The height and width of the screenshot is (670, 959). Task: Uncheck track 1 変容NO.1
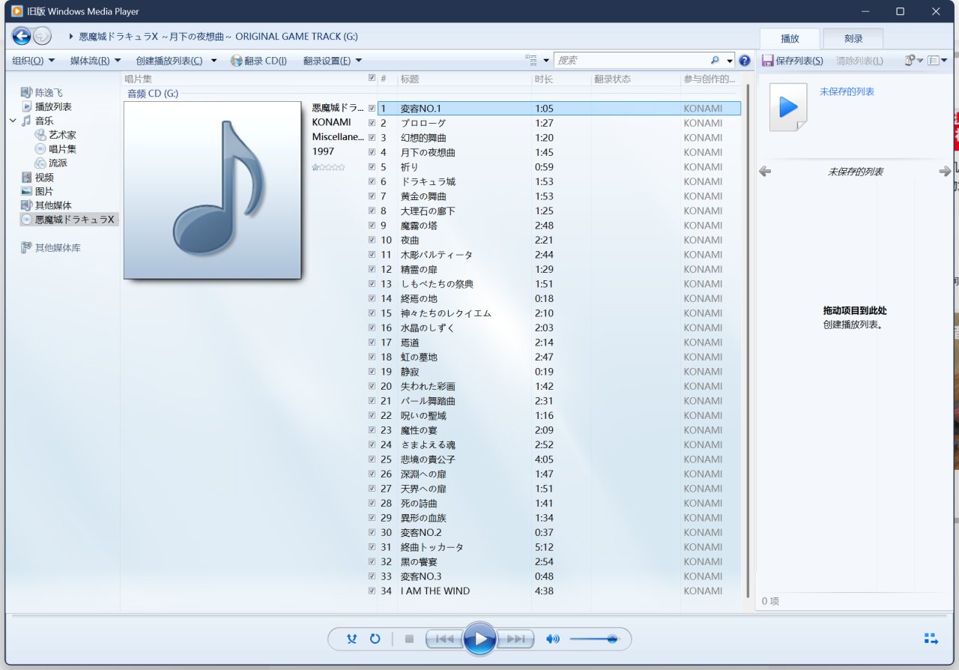[x=372, y=109]
